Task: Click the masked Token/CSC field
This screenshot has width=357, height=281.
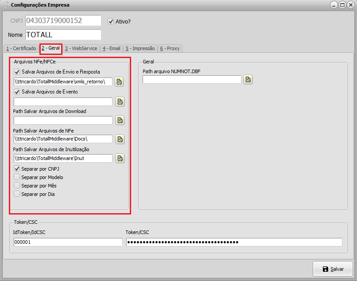Action: (x=234, y=242)
